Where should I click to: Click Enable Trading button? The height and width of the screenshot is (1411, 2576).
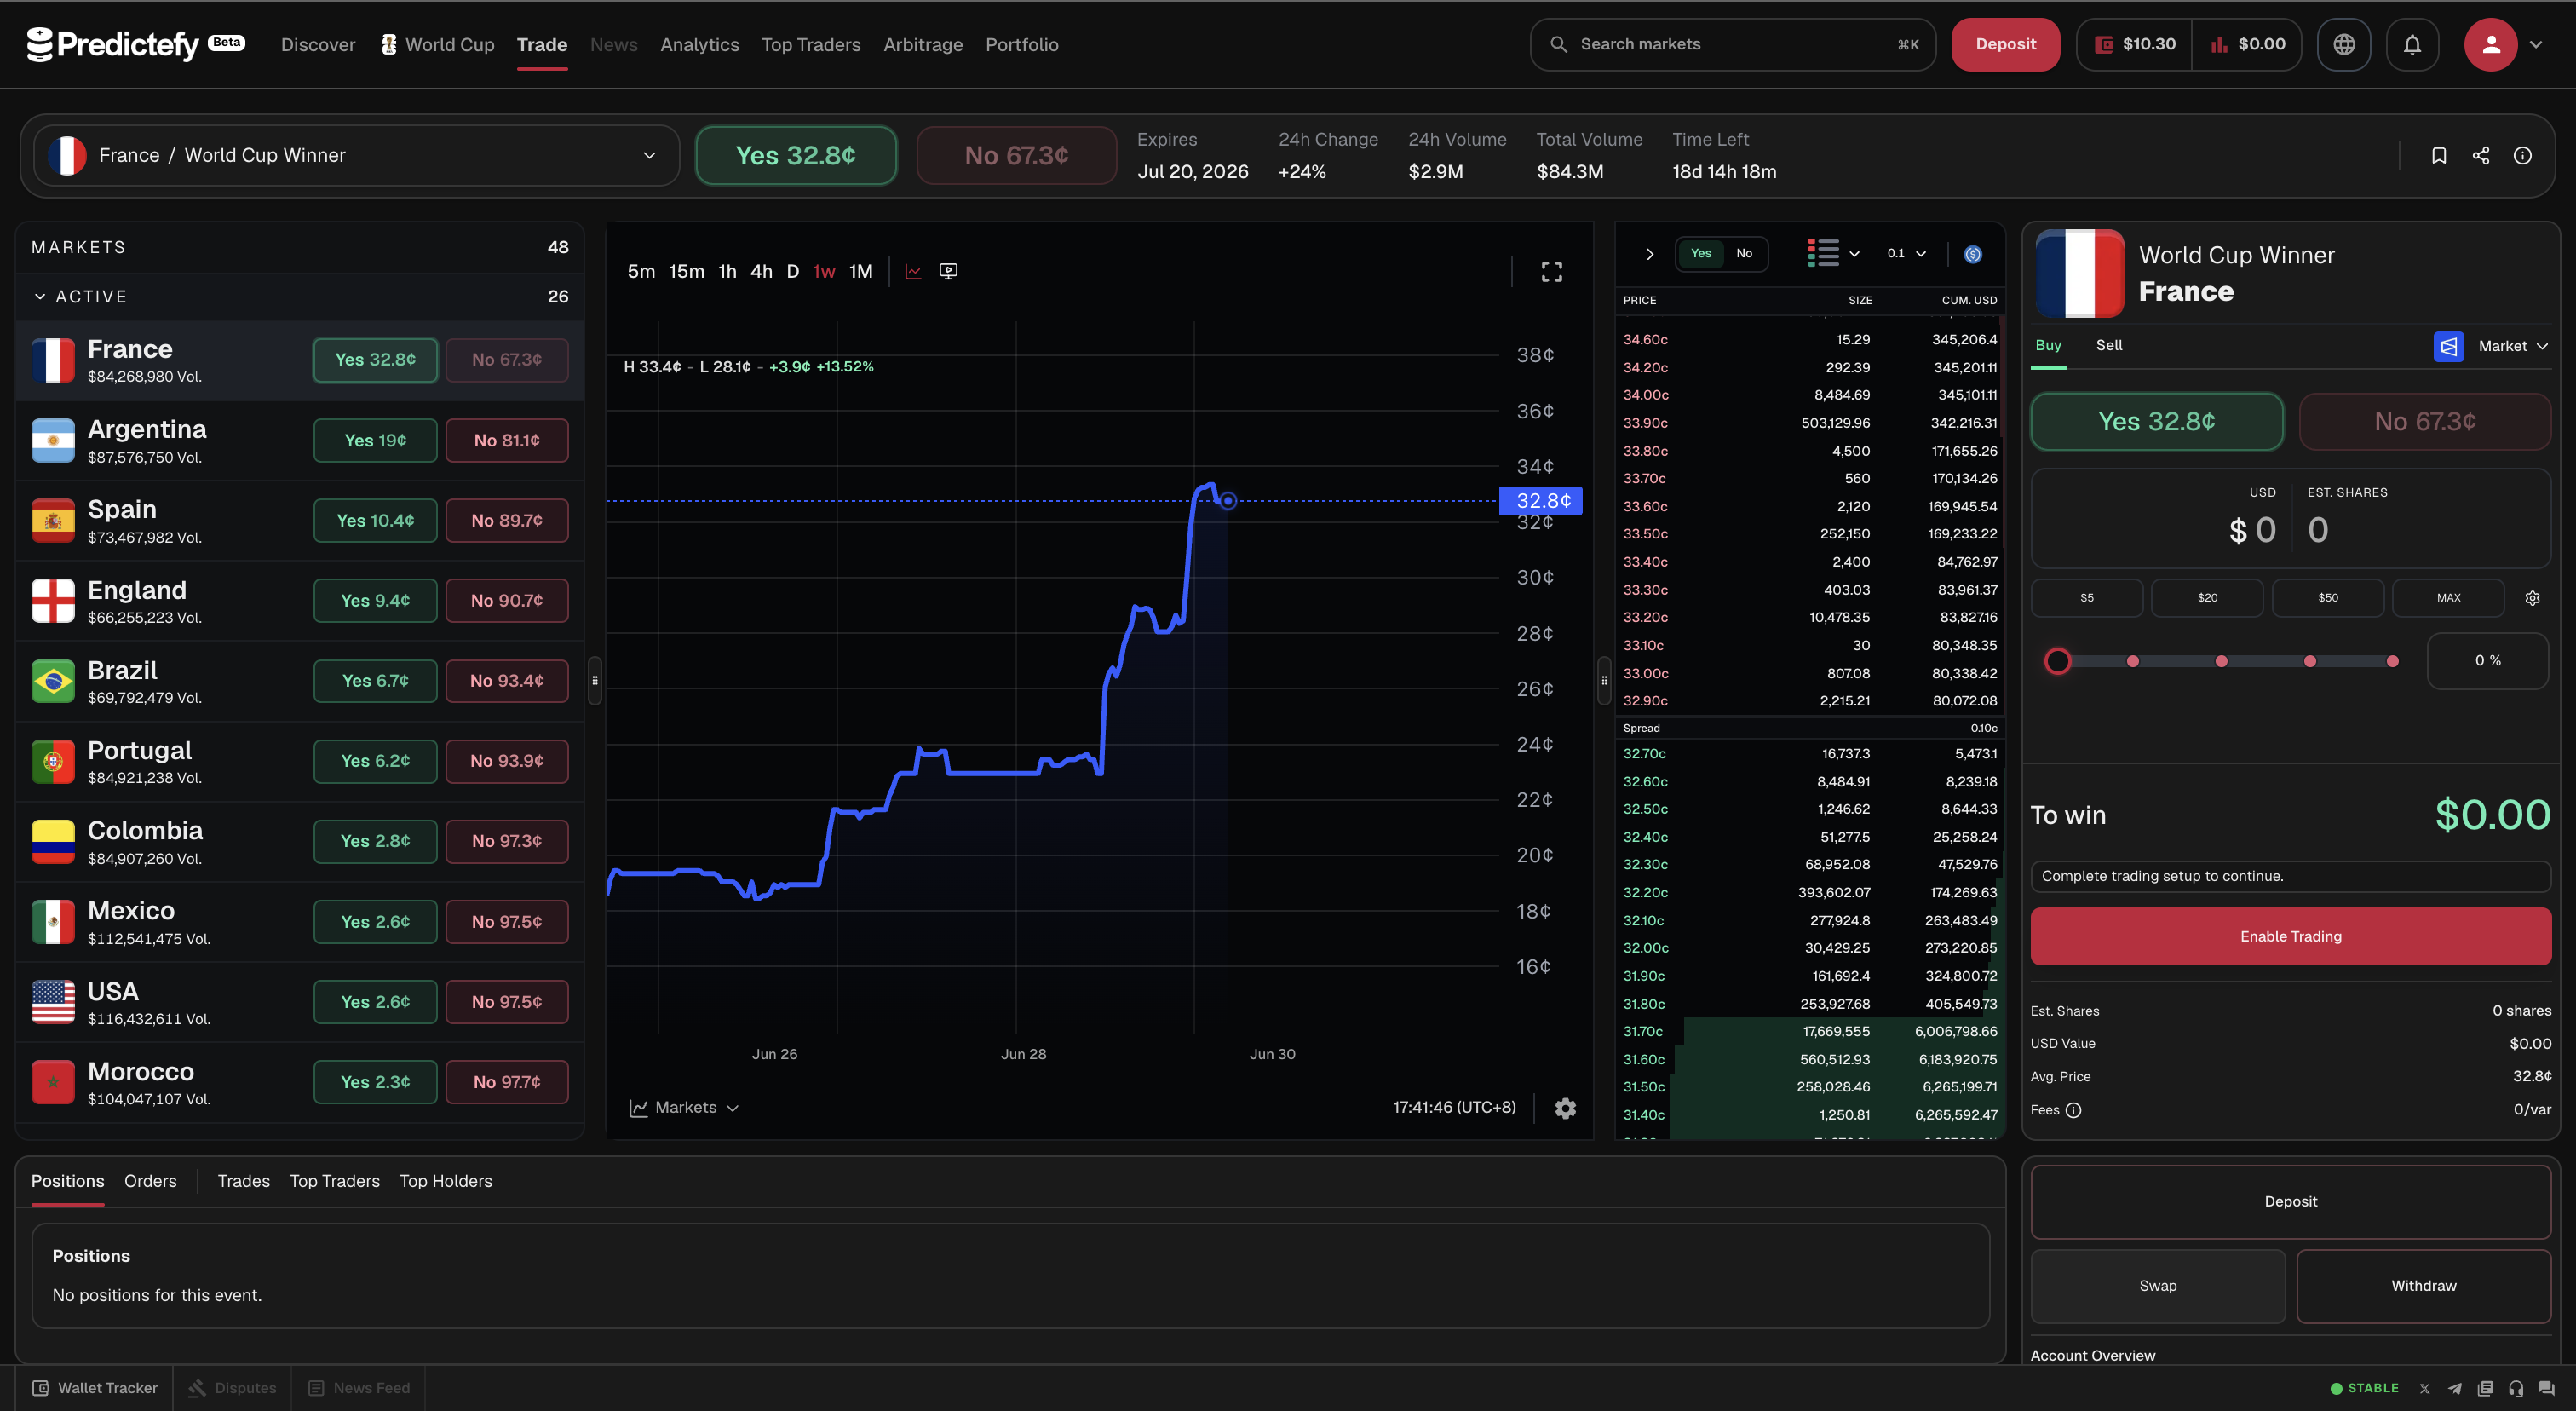click(2290, 936)
